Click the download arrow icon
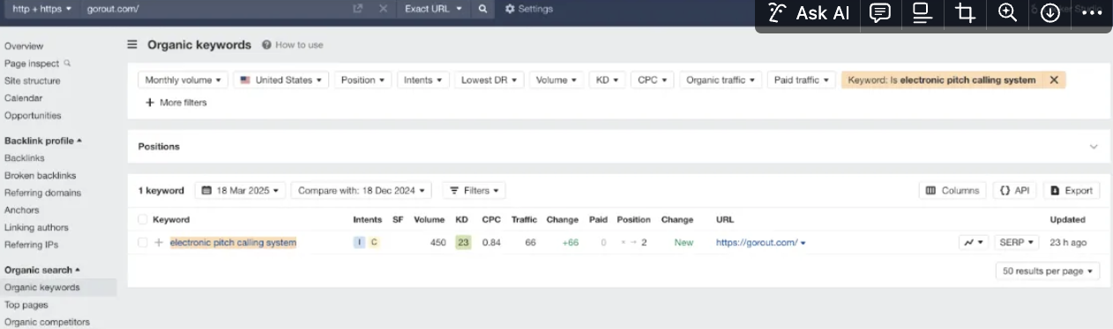The image size is (1113, 329). (1050, 13)
